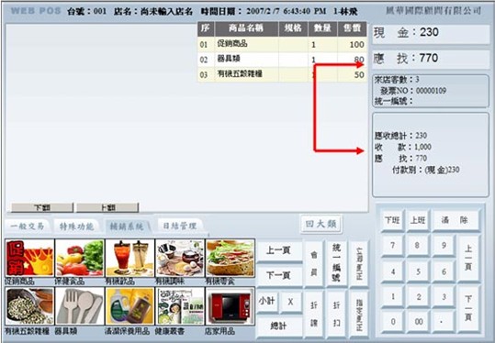Screen dimensions: 495x343
Task: Open the 一般交易 tab
Action: coord(28,226)
